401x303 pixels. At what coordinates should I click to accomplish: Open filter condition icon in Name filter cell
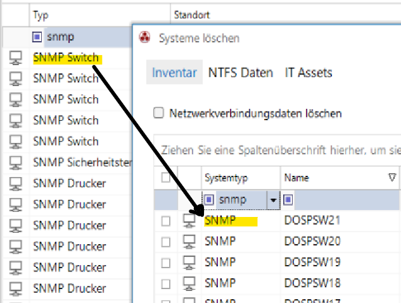(x=289, y=201)
